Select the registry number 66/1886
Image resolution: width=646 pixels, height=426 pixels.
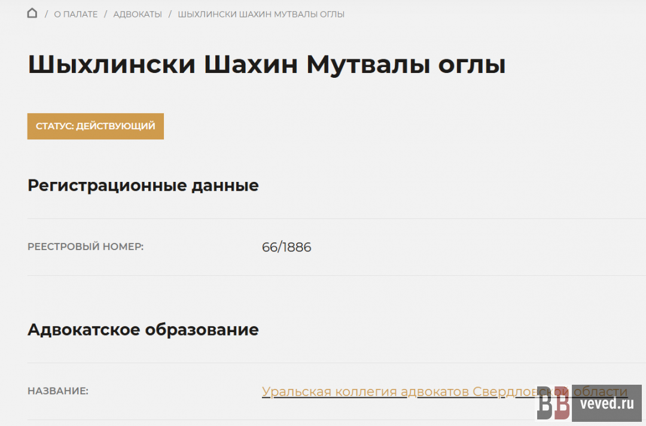point(287,247)
